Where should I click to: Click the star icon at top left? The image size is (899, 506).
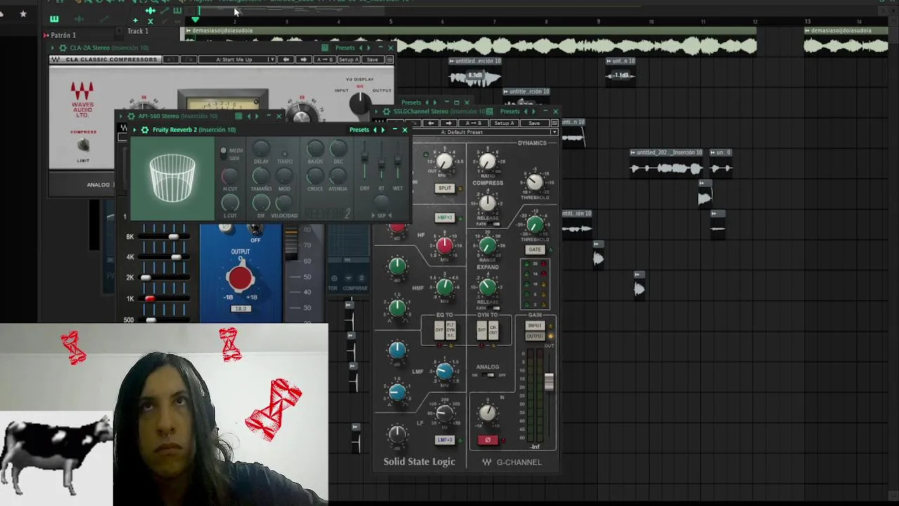click(23, 13)
